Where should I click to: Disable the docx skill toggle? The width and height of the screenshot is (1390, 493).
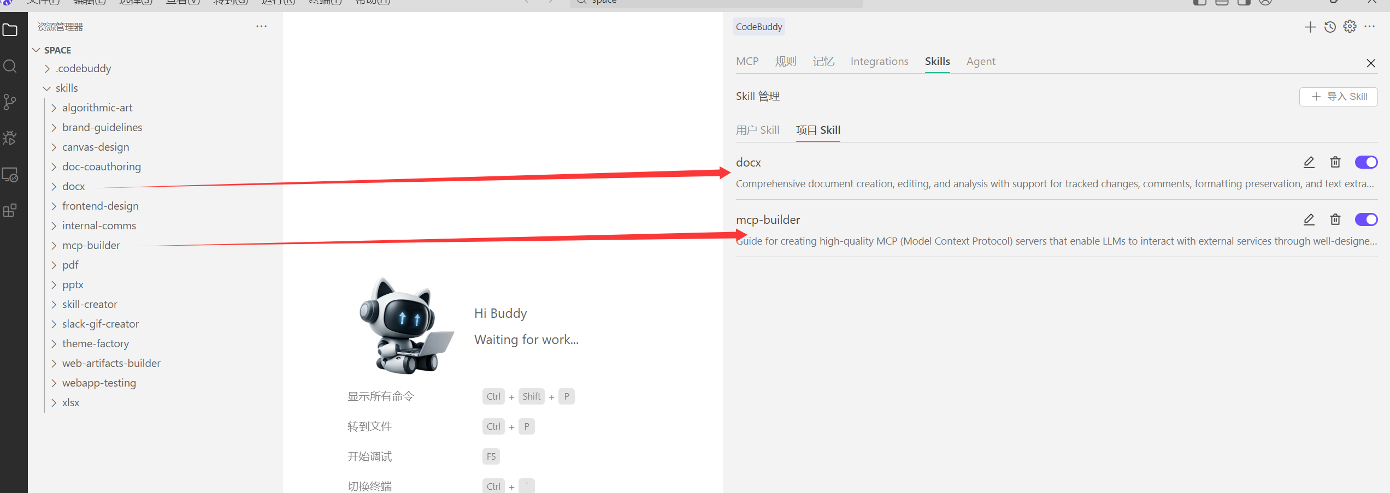[1366, 162]
